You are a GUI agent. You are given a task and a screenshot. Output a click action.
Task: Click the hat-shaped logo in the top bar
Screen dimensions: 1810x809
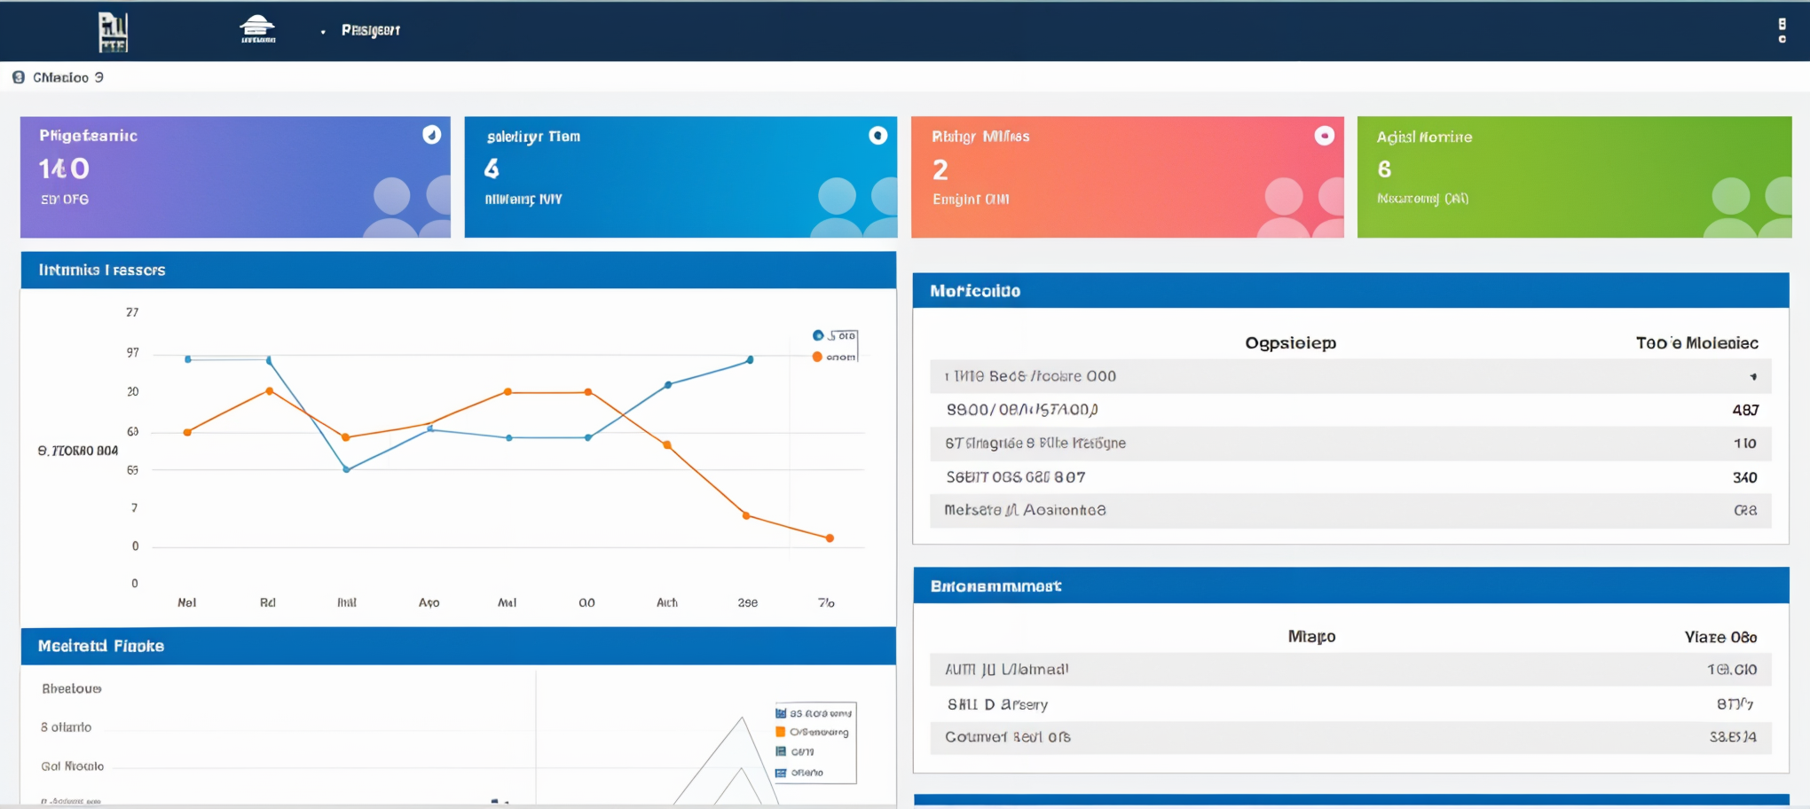[257, 29]
